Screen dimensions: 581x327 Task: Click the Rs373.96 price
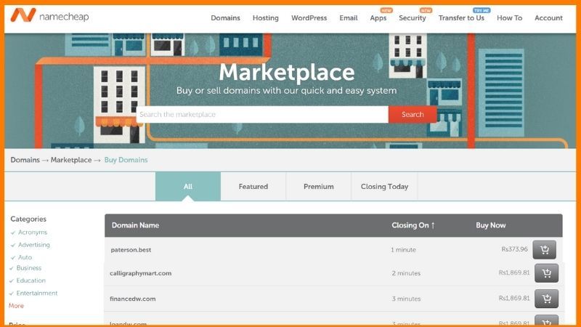coord(514,249)
